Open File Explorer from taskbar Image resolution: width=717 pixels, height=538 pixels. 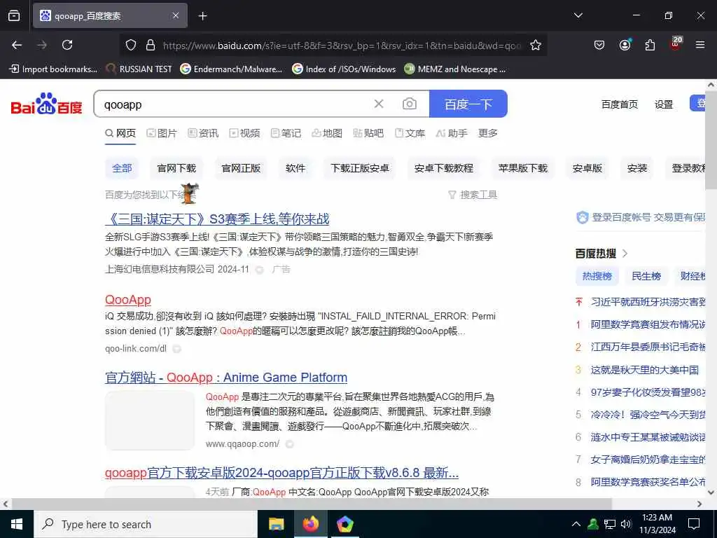[276, 524]
